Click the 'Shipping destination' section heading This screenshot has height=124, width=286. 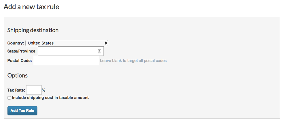pyautogui.click(x=33, y=30)
